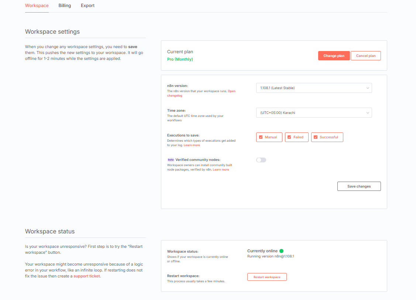The image size is (416, 300).
Task: Uncheck the Failed executions checkbox
Action: click(289, 137)
